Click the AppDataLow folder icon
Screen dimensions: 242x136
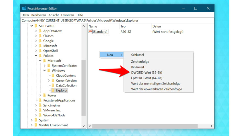(40, 31)
